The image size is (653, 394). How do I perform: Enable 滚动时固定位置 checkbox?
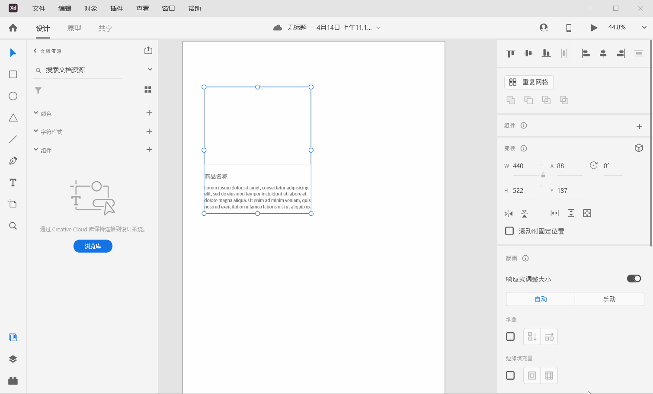click(509, 231)
